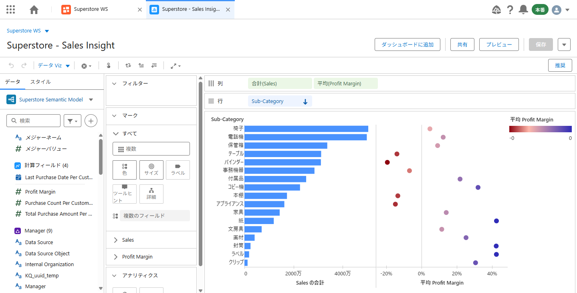Screen dimensions: 577x293
Task: Open the Superstore WS workspace dropdown
Action: coord(47,31)
